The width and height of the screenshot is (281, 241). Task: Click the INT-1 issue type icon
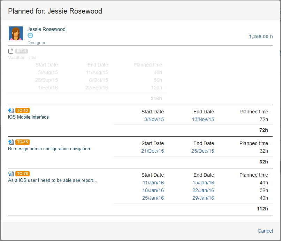click(11, 51)
